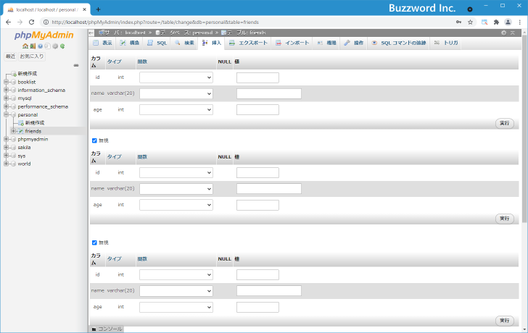Select the information_schema database link
Image resolution: width=528 pixels, height=333 pixels.
click(41, 90)
